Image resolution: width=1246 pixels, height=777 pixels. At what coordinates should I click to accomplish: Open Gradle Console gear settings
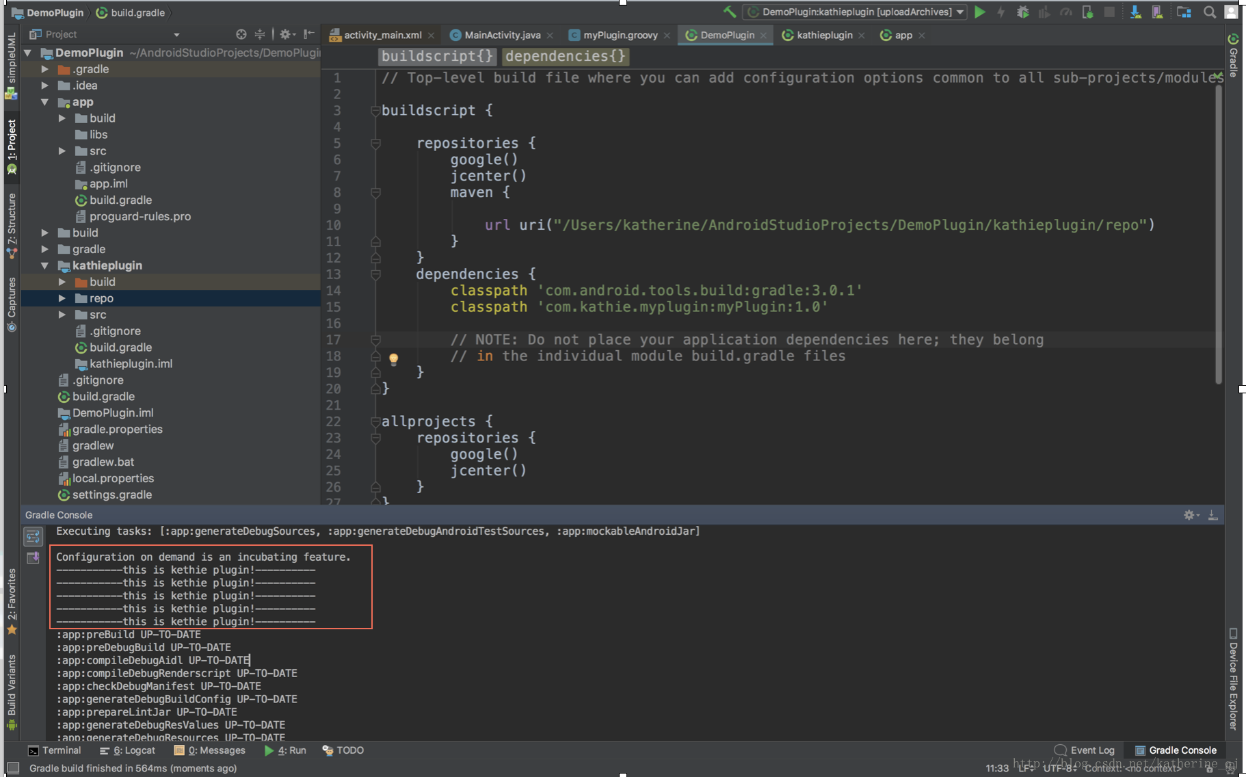(x=1191, y=515)
